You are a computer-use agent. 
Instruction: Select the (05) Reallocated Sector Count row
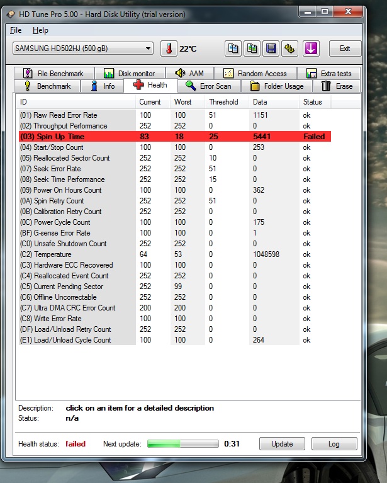click(175, 158)
